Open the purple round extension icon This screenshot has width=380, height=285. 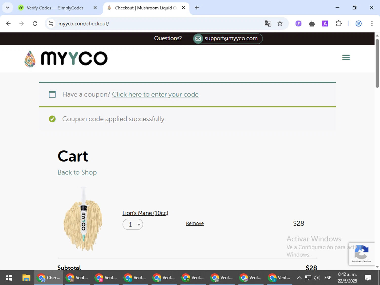pos(298,24)
